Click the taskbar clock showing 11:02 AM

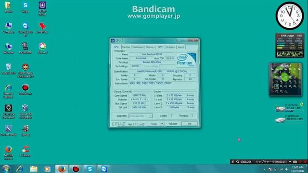(x=298, y=169)
